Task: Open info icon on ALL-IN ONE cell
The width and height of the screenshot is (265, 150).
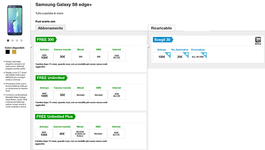Action: coord(205,54)
